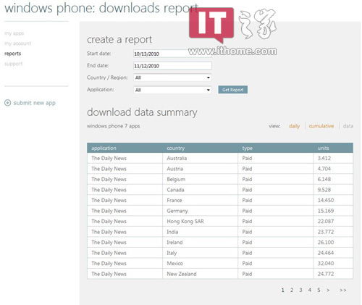Go to results page 5

(x=319, y=290)
